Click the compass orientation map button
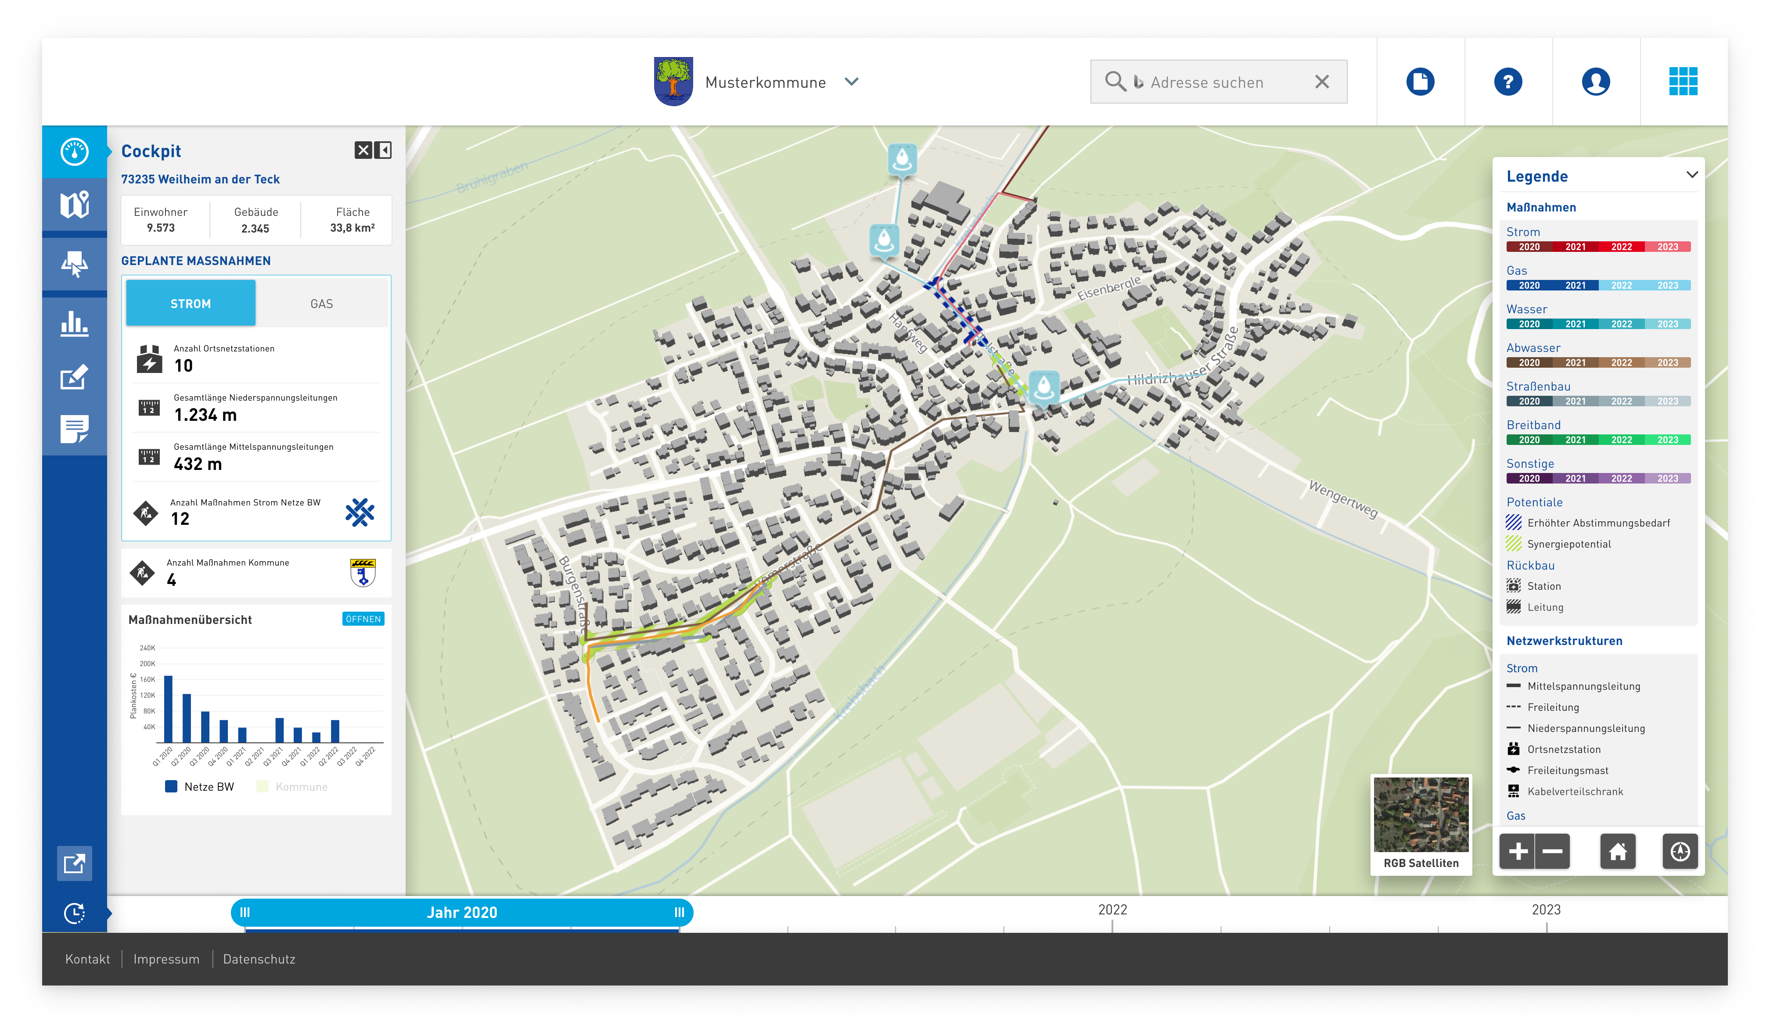1770x1032 pixels. point(1680,852)
